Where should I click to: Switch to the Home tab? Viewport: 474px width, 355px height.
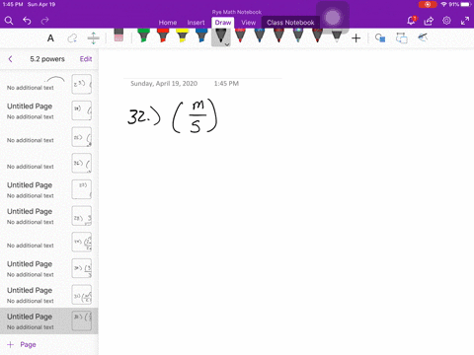[168, 23]
